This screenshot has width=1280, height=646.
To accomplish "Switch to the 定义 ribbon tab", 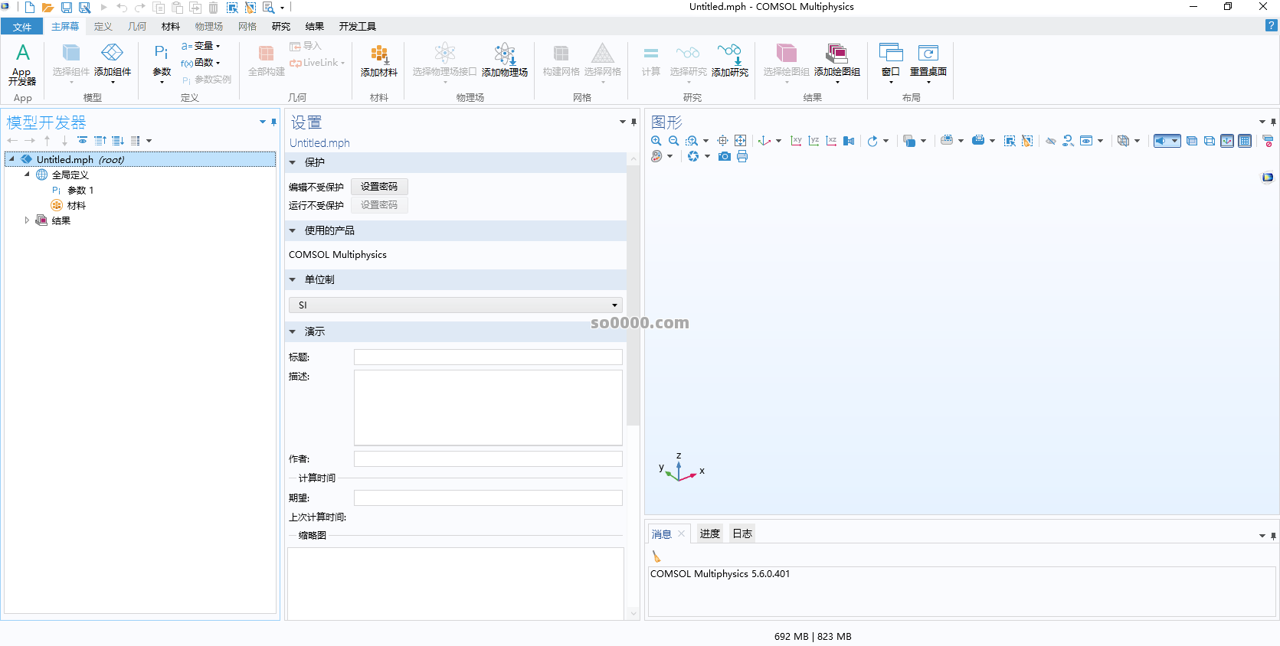I will click(103, 26).
